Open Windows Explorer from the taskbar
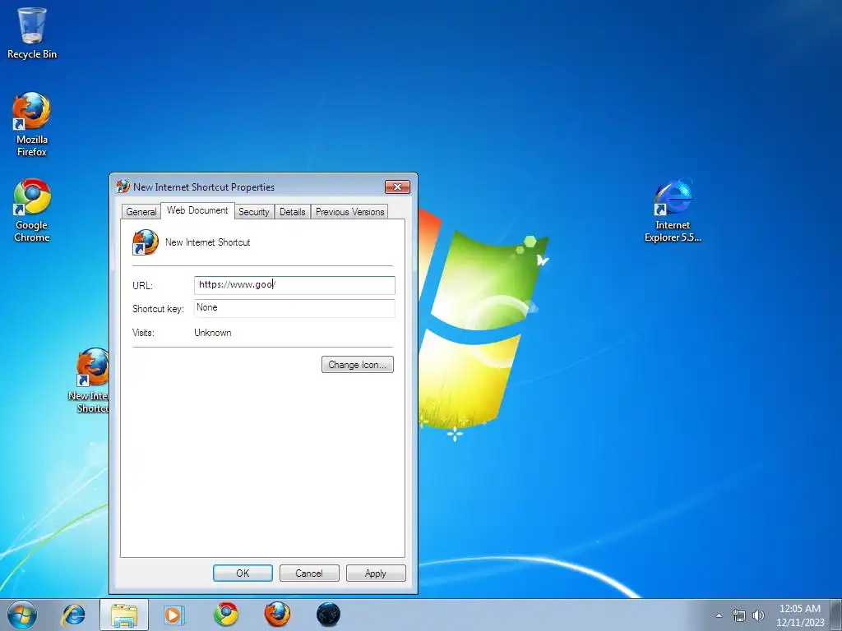Image resolution: width=842 pixels, height=631 pixels. coord(123,615)
